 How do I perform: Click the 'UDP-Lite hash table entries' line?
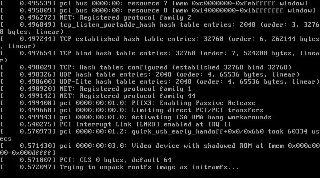(x=160, y=82)
